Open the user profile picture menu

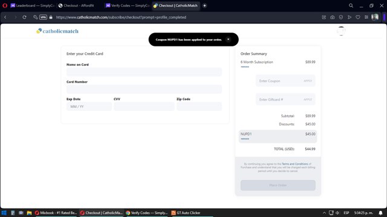click(x=341, y=31)
